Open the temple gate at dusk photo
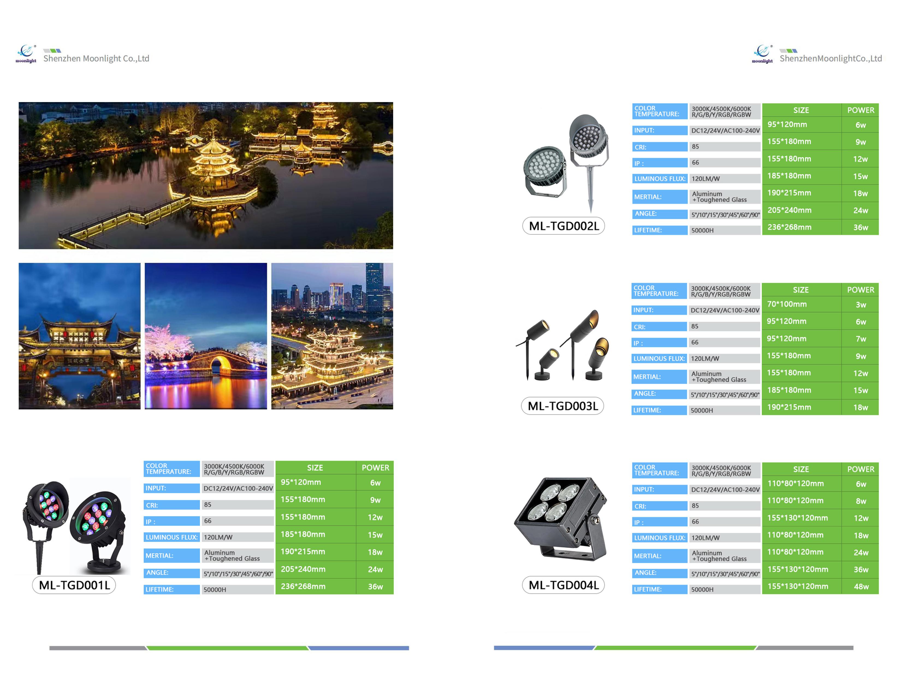901x696 pixels. [x=80, y=336]
